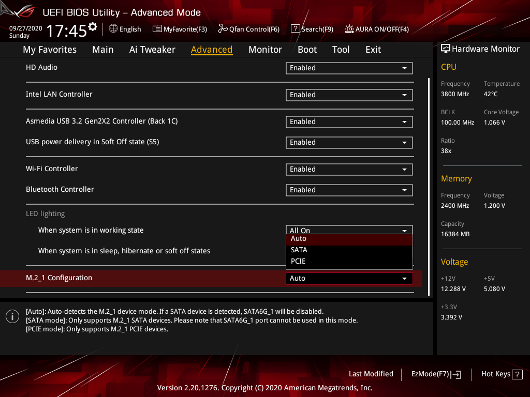
Task: Choose PCIE option in dropdown list
Action: pos(349,261)
